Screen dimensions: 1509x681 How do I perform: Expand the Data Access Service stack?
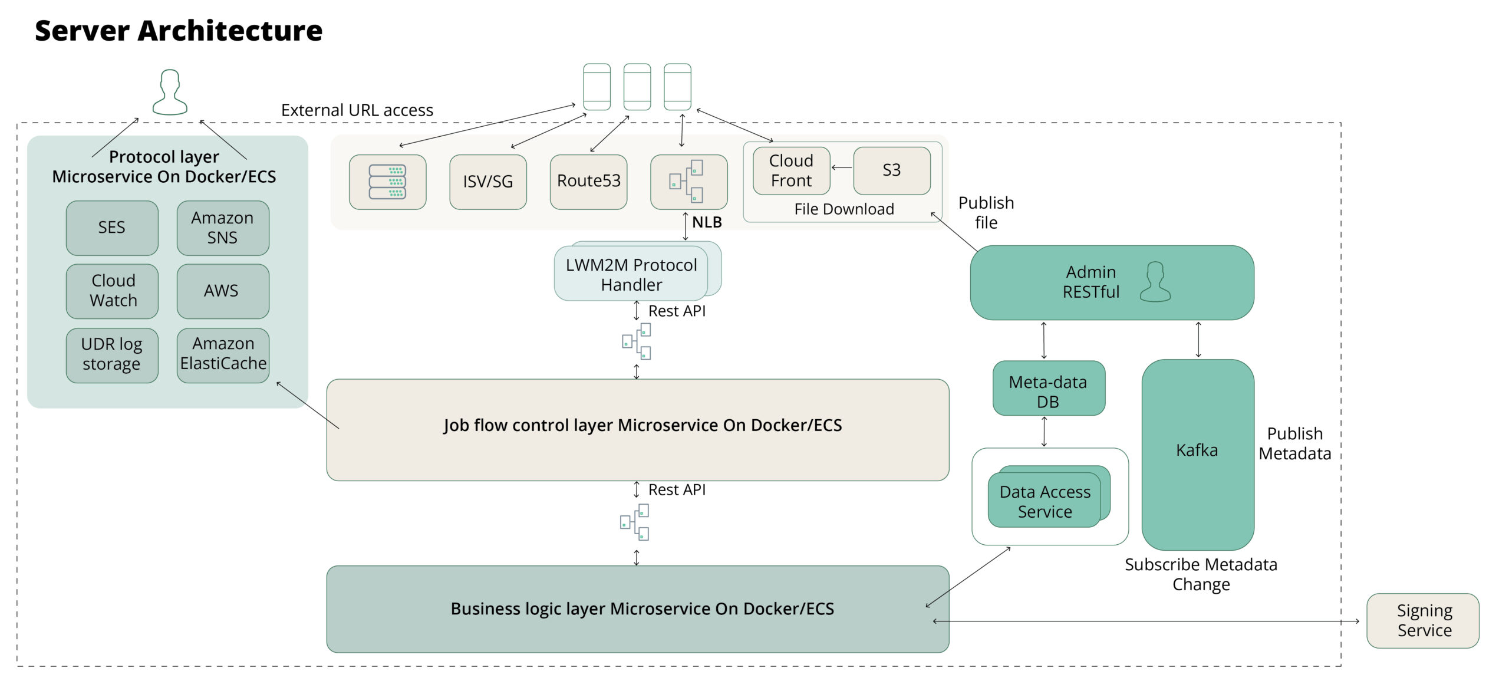coord(1045,502)
